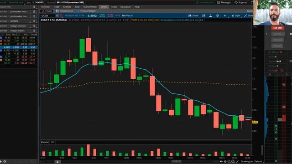Click the Flatten button in Active Trader
Viewport: 292px width, 164px height.
277,46
